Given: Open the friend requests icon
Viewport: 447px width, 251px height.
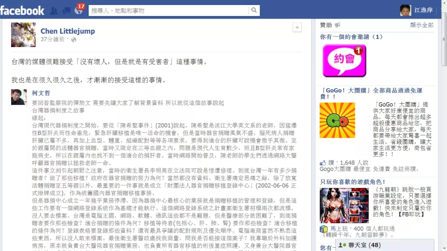Looking at the screenshot, I should click(x=54, y=11).
